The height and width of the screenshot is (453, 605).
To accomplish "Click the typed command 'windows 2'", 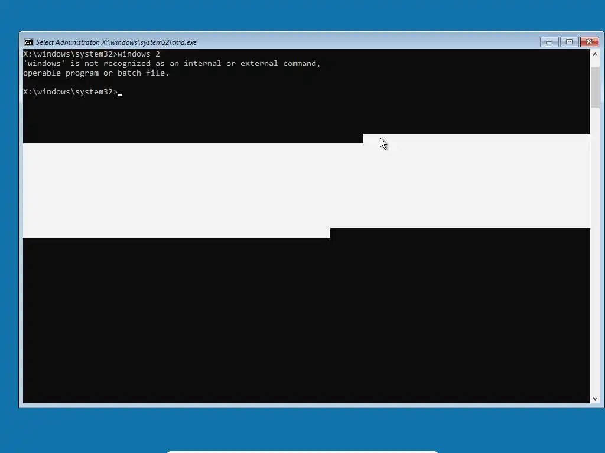I will tap(138, 54).
